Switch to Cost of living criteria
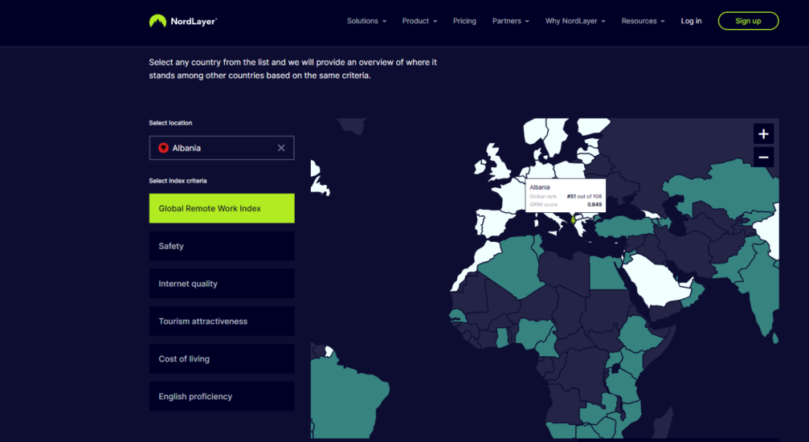Screen dimensions: 809x442 (222, 358)
